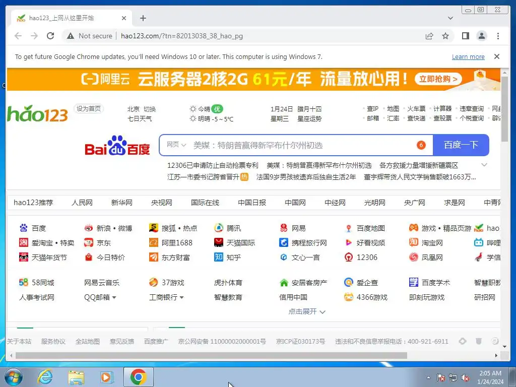516x387 pixels.
Task: Click the orange 6 hot-search badge
Action: tap(421, 145)
